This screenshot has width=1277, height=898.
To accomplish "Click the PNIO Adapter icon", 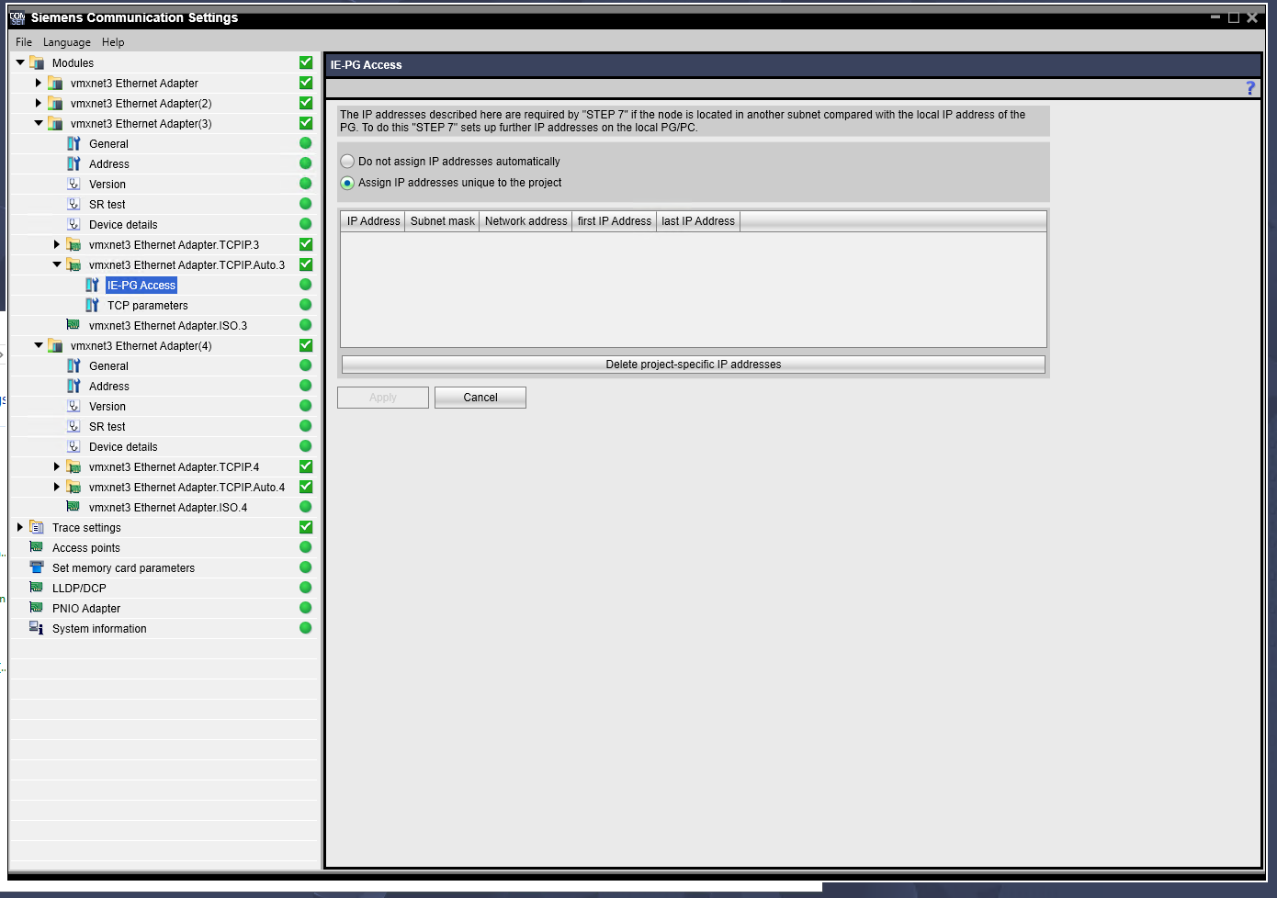I will (37, 608).
